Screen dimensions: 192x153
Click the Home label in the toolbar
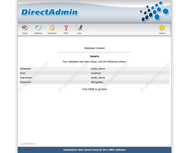[x=25, y=33]
